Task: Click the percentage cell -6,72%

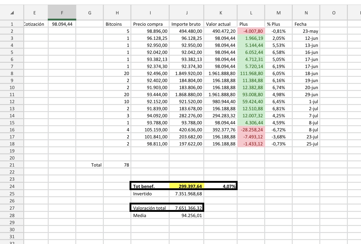Action: click(x=279, y=130)
